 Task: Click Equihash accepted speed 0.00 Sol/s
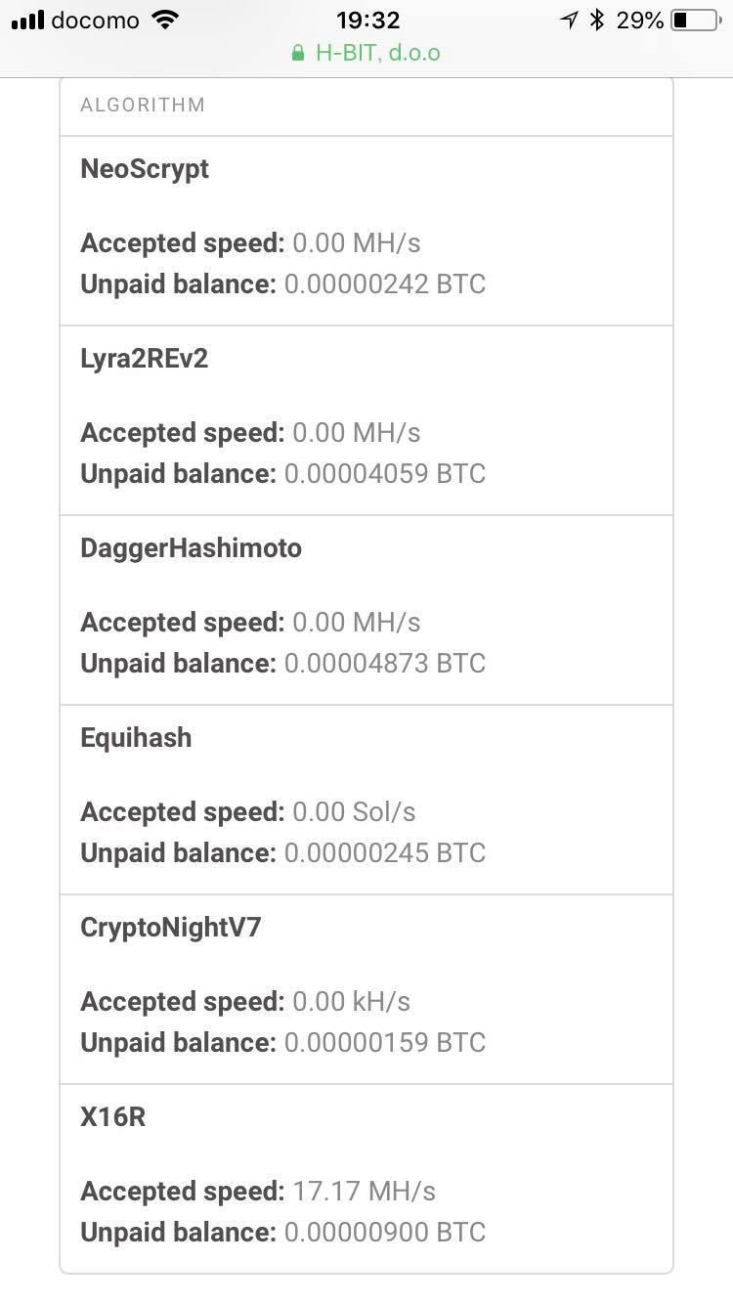354,811
